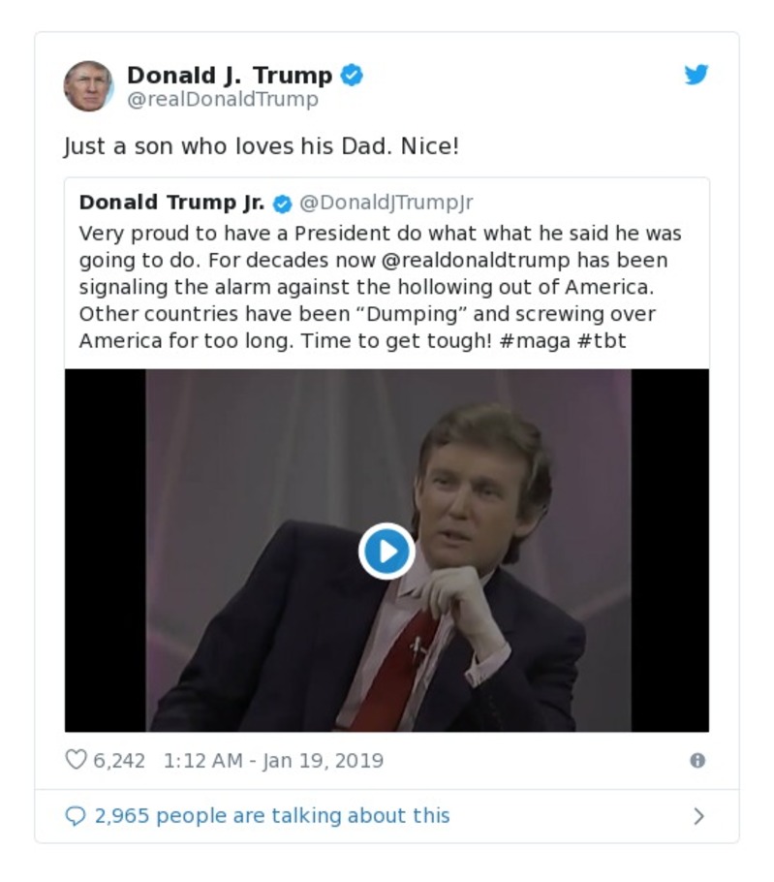Click the verified checkmark beside Donald Trump Jr.
Image resolution: width=774 pixels, height=882 pixels.
pyautogui.click(x=282, y=203)
